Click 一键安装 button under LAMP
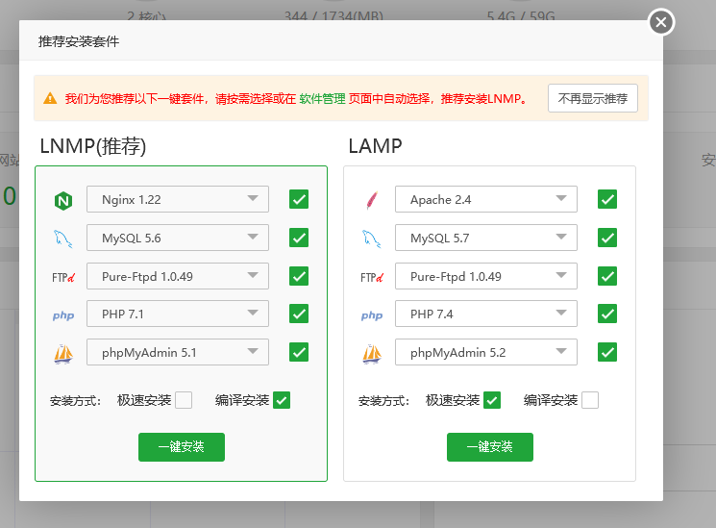This screenshot has height=528, width=716. pyautogui.click(x=490, y=446)
